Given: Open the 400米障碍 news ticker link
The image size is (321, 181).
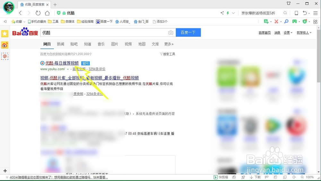Looking at the screenshot, I should [59, 177].
